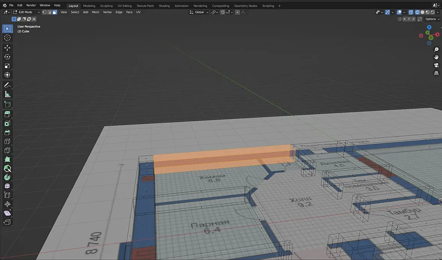442x260 pixels.
Task: Activate the 3D Cursor tool
Action: [7, 38]
